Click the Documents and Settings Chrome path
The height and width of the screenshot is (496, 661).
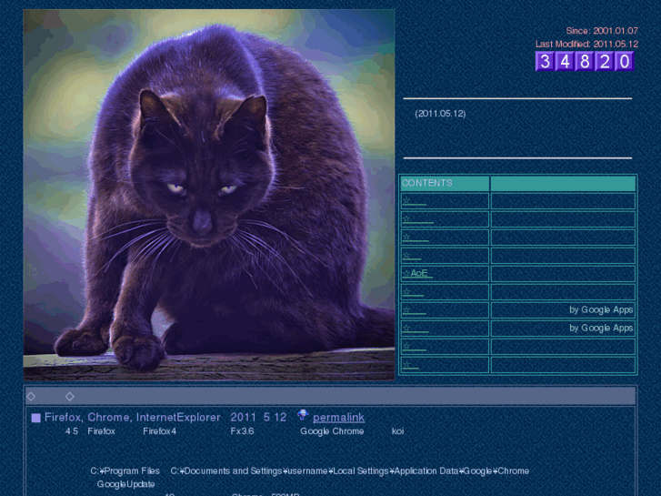(349, 471)
